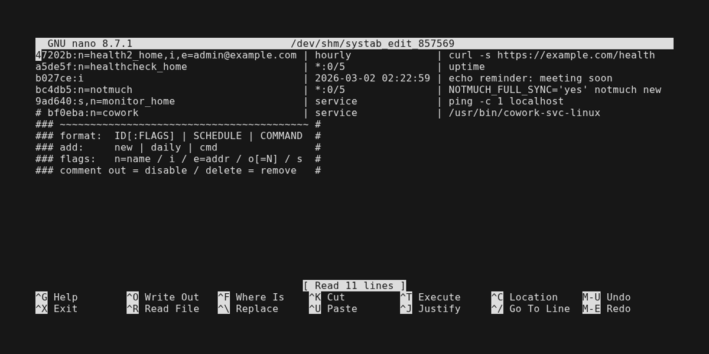This screenshot has height=354, width=709.
Task: Click the ^G Help shortcut
Action: [57, 297]
